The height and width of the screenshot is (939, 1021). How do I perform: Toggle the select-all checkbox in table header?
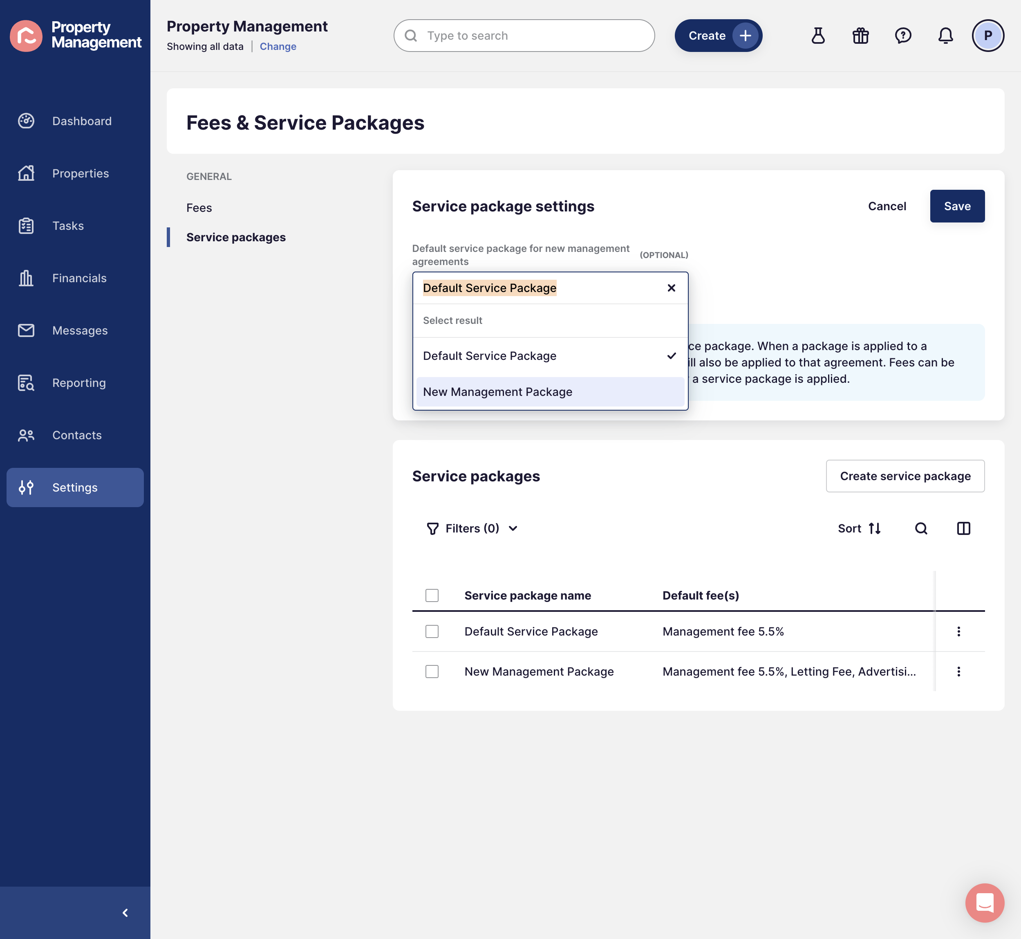(x=432, y=595)
